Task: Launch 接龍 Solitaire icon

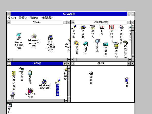Action: (x=127, y=79)
